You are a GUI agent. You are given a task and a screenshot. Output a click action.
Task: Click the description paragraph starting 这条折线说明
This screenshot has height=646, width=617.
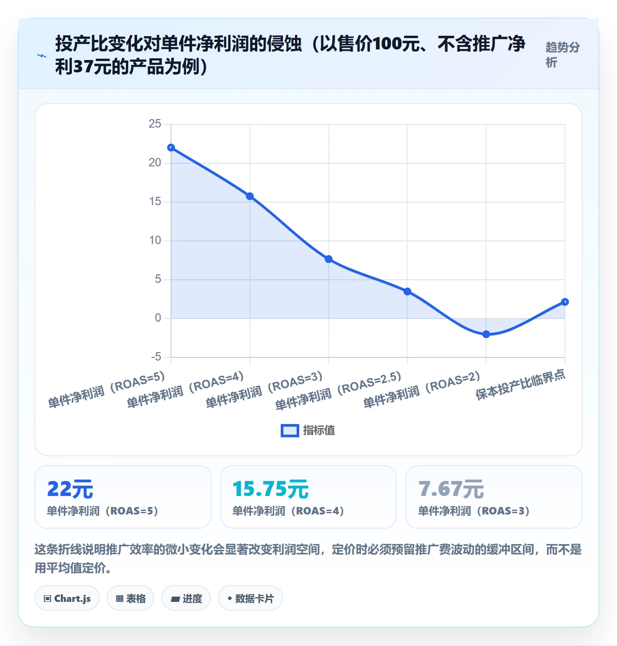(308, 559)
